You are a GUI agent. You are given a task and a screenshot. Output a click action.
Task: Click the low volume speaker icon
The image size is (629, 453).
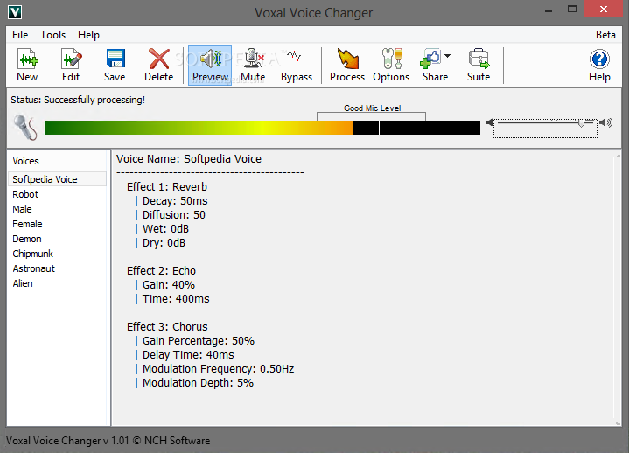[489, 122]
